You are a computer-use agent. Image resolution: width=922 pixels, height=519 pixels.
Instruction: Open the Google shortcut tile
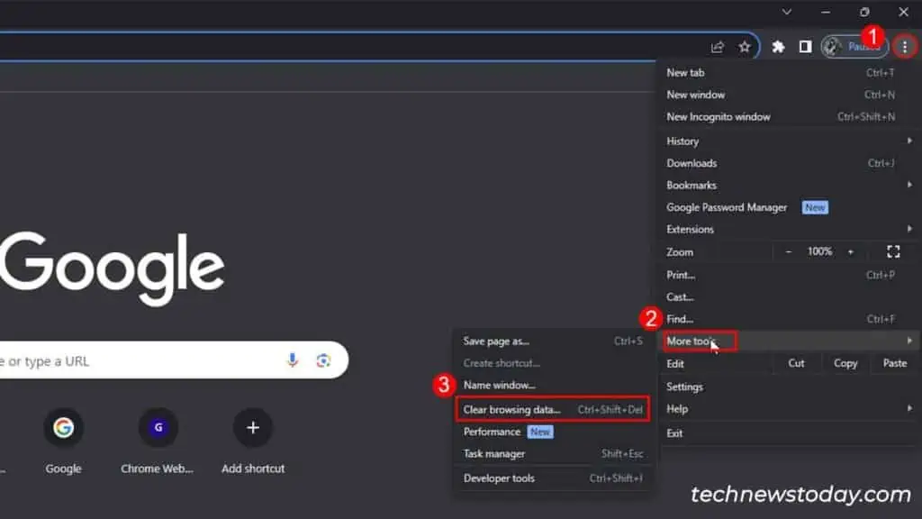coord(64,441)
